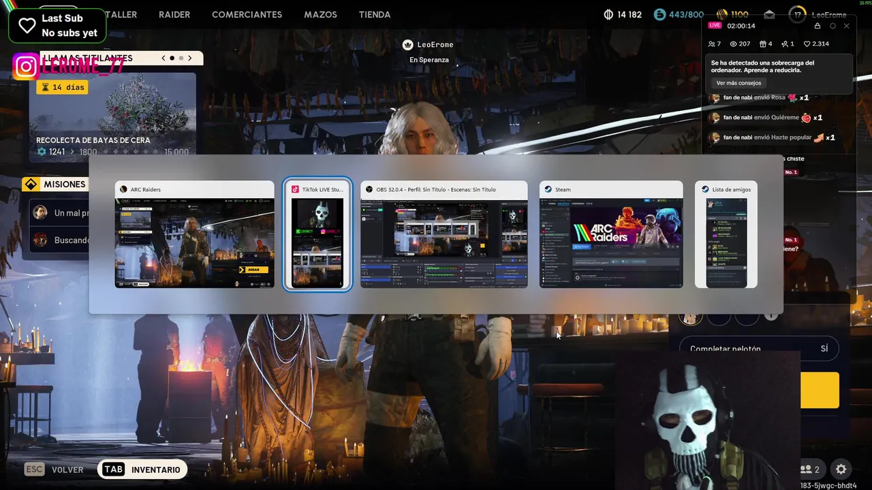Click the TikTok overlay lock icon

tap(817, 26)
